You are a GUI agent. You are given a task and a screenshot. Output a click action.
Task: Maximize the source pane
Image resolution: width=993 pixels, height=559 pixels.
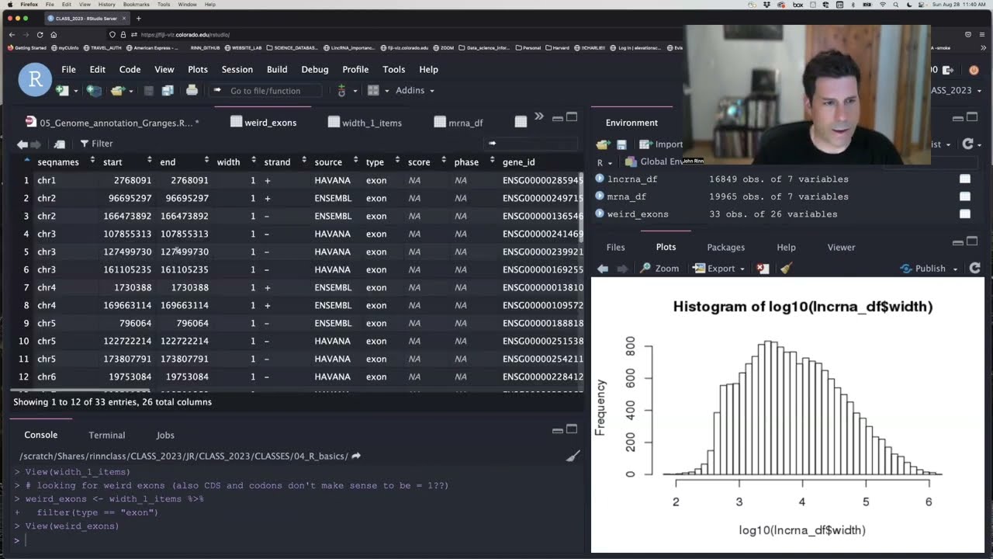(572, 117)
